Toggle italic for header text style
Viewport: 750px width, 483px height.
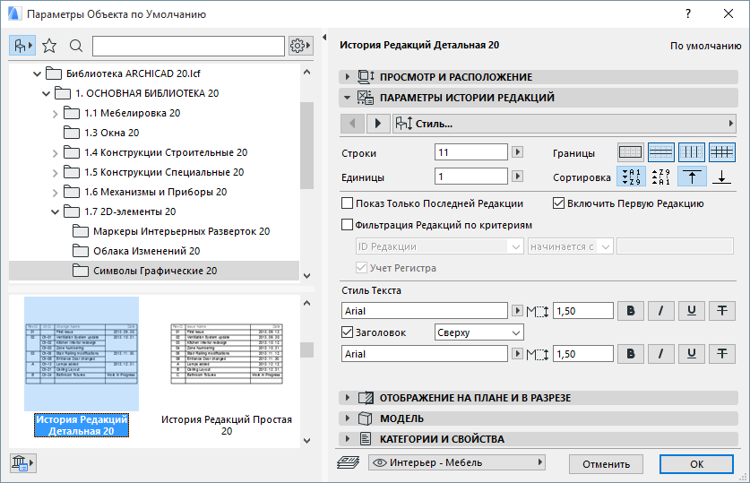coord(661,354)
